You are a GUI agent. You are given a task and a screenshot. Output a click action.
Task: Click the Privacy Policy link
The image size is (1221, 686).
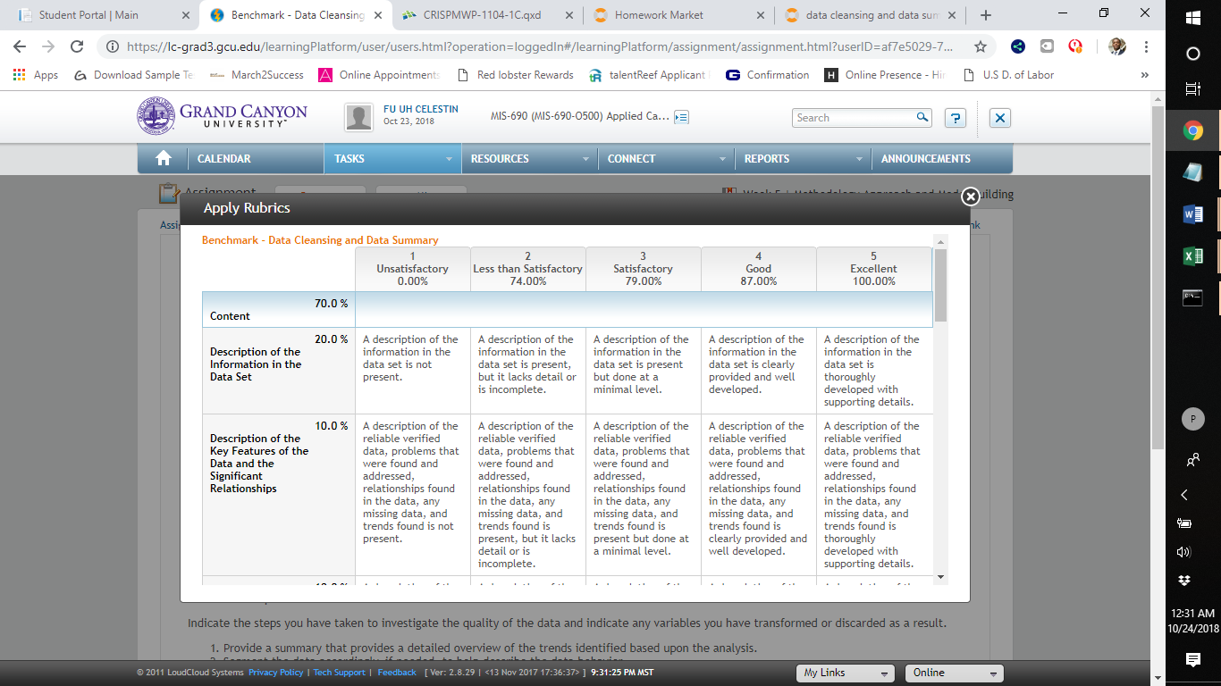pyautogui.click(x=275, y=673)
